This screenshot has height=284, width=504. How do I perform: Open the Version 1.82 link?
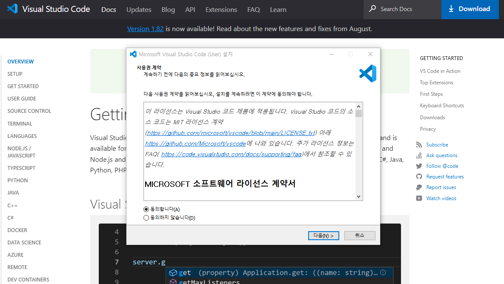tap(145, 29)
